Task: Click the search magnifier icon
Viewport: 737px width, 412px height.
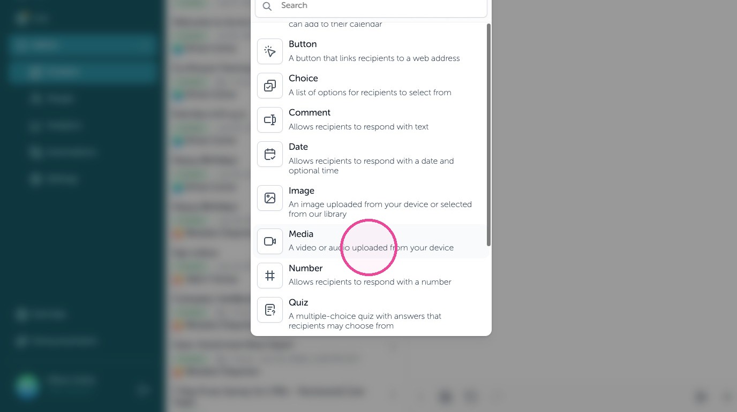Action: 267,6
